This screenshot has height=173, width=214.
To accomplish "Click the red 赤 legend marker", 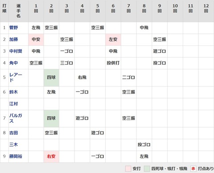I will (x=193, y=169).
